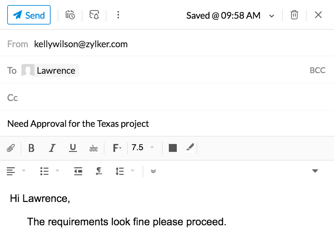
Task: Open the font family picker
Action: pyautogui.click(x=117, y=148)
